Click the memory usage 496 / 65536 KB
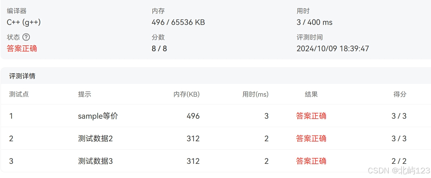 pos(178,22)
